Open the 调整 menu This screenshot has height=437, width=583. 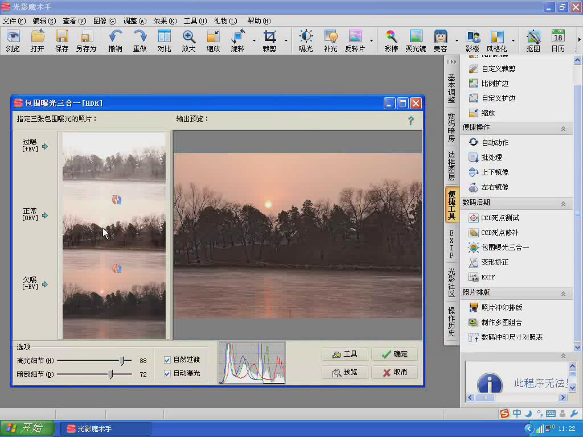click(134, 21)
